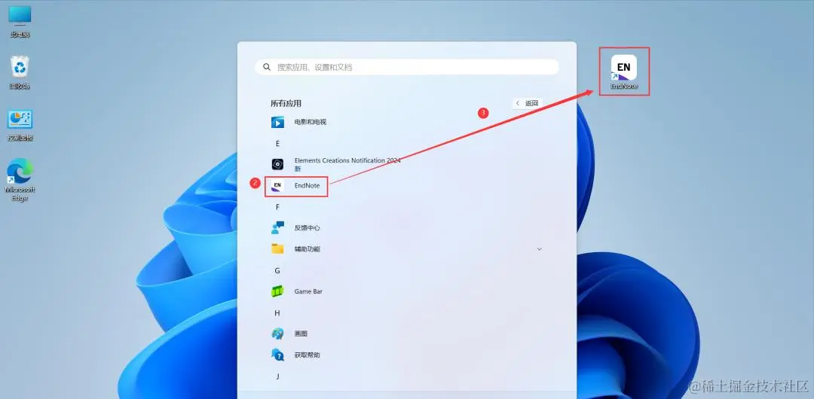Open 获取帮助 text entry
814x399 pixels.
(308, 355)
